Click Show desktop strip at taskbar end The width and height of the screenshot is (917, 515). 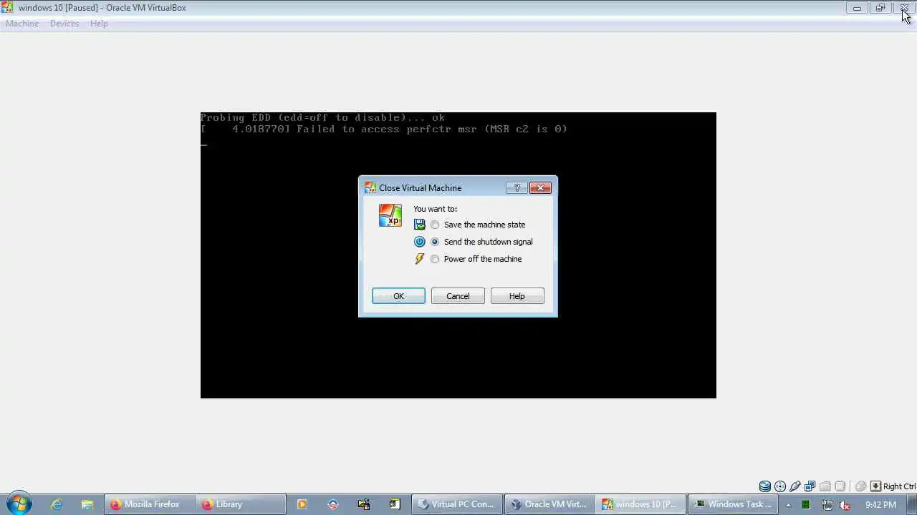(x=912, y=504)
